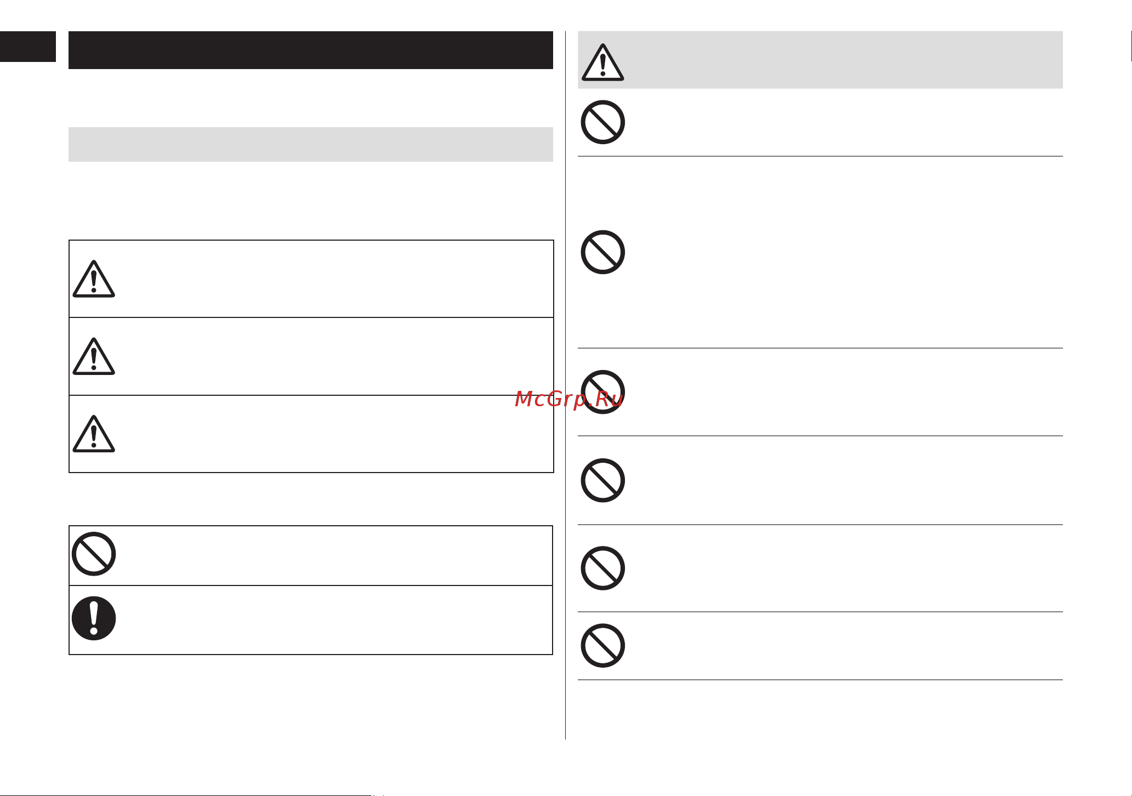Click the warning triangle in the right gray header
Image resolution: width=1132 pixels, height=796 pixels.
coord(602,62)
